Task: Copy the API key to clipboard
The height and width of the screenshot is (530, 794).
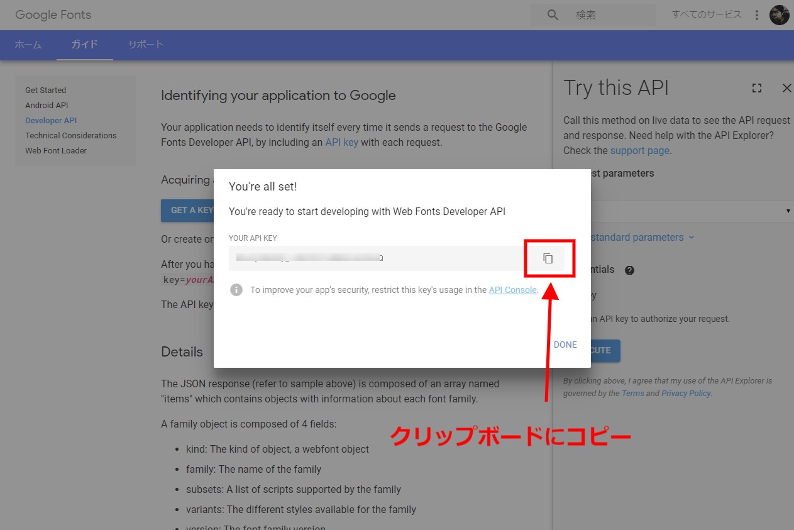Action: pos(548,258)
